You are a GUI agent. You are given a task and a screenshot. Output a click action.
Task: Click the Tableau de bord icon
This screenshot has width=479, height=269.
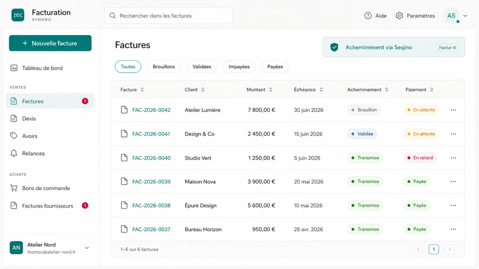pos(14,68)
